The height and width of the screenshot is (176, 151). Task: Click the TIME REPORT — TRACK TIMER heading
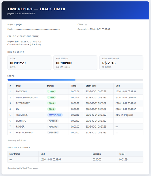pyautogui.click(x=36, y=9)
